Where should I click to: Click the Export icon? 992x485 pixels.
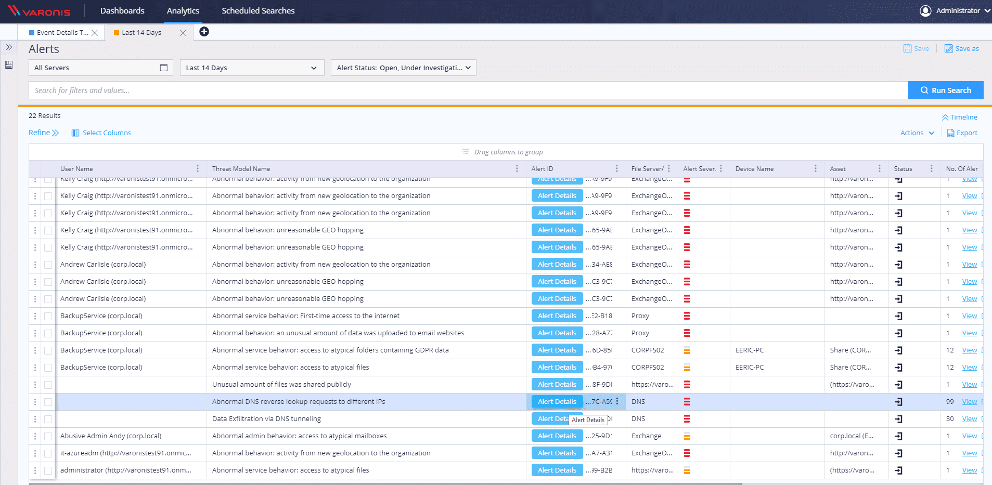pos(950,133)
